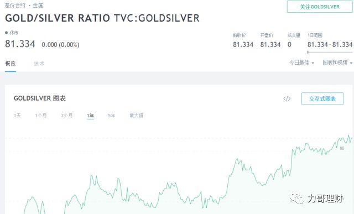Click the embed code </> icon
This screenshot has width=354, height=214.
pos(287,98)
